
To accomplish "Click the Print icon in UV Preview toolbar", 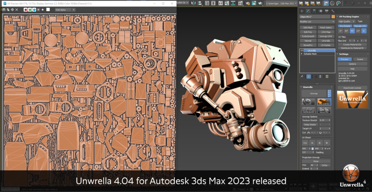I will click(x=12, y=10).
